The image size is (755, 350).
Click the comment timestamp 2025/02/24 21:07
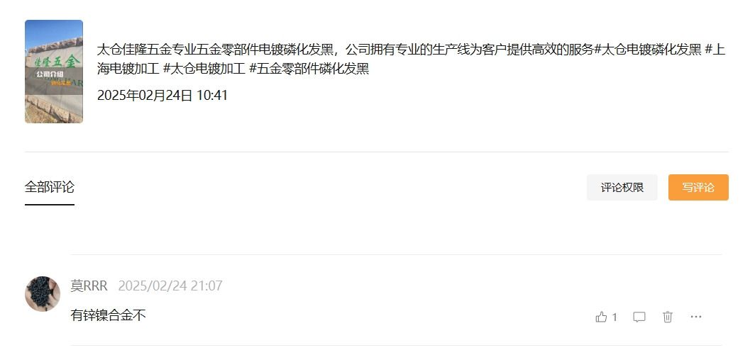[170, 286]
